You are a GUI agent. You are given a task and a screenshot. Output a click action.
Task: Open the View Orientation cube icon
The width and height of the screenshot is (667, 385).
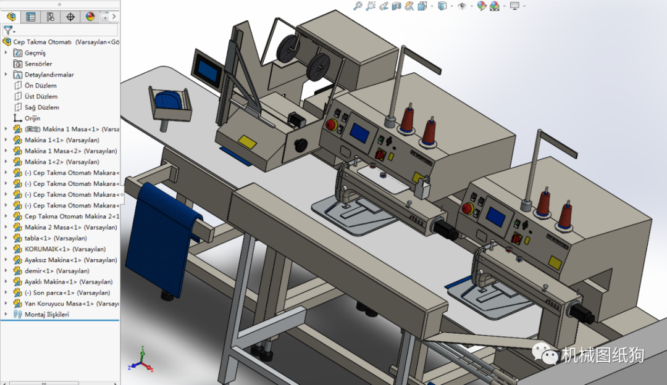(x=422, y=6)
